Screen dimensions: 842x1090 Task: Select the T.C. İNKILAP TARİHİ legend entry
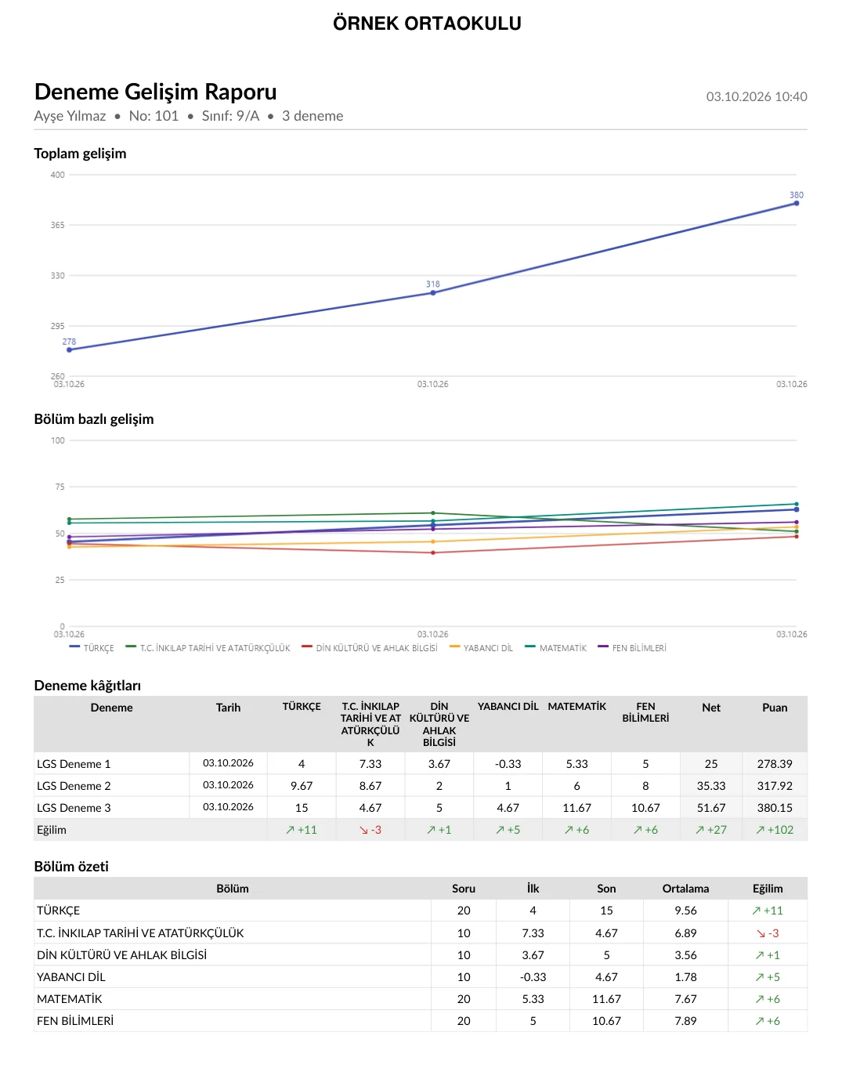[208, 648]
